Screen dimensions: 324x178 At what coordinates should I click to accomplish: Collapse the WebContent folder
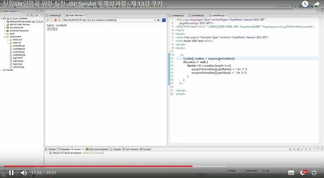pyautogui.click(x=4, y=37)
